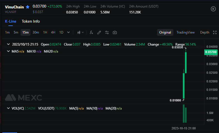Click the 0.03850 high price marker
The width and height of the screenshot is (219, 133).
[x=177, y=47]
